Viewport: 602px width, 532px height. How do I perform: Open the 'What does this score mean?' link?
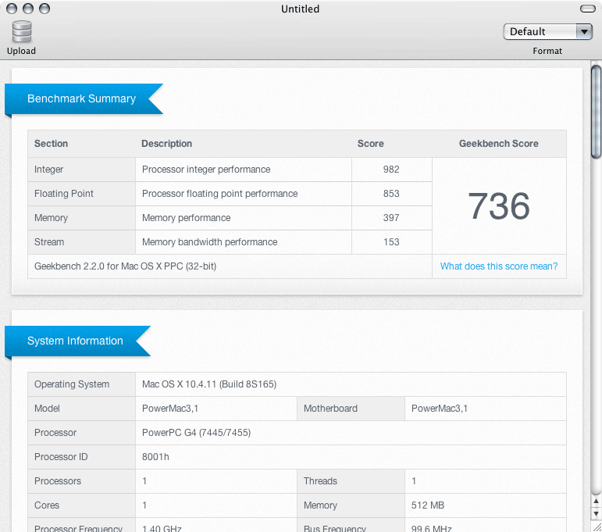pos(498,266)
